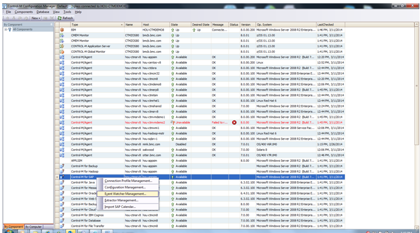The image size is (420, 233).
Task: Click the Failed to r... message cell
Action: pos(220,122)
